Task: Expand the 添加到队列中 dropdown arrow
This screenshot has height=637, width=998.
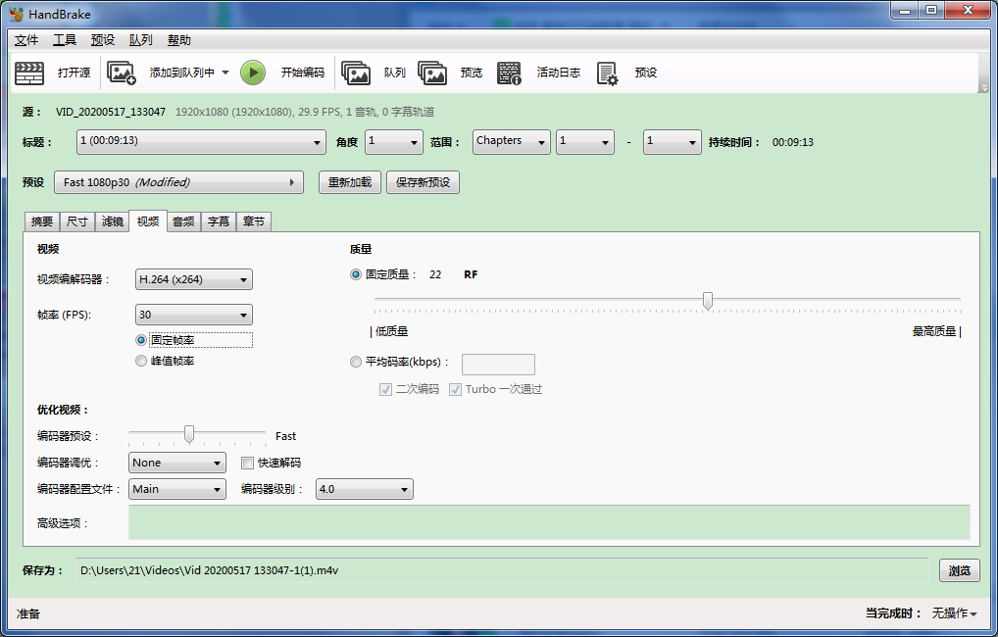Action: click(x=225, y=73)
